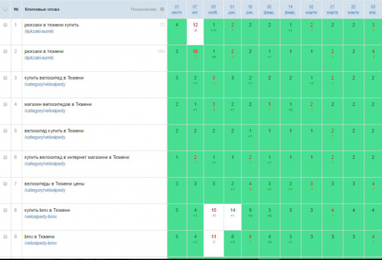382x260 pixels.
Task: Select keyword велосипед купить в Тюмени
Action: pos(54,131)
